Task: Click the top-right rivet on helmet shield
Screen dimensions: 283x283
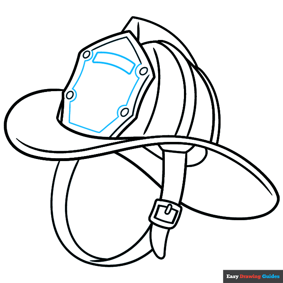Action: [144, 71]
